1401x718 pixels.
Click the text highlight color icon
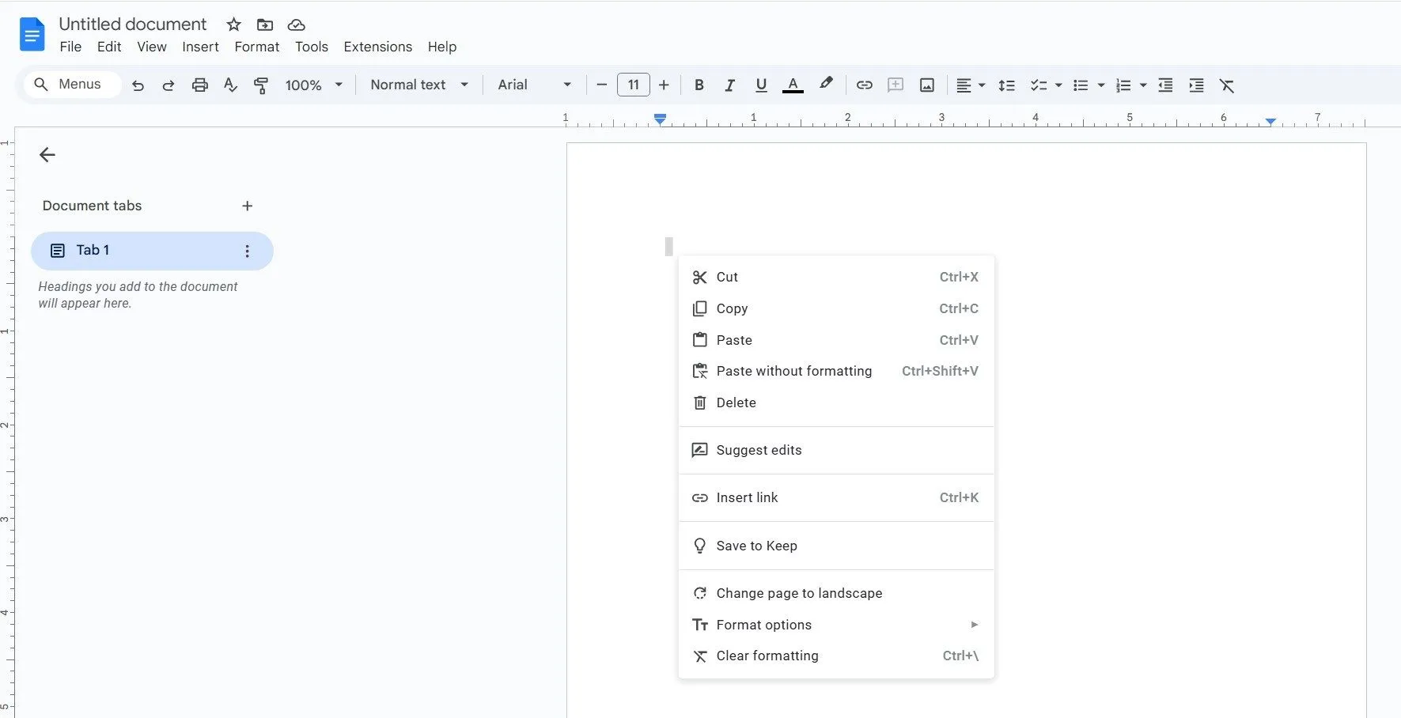click(x=826, y=85)
